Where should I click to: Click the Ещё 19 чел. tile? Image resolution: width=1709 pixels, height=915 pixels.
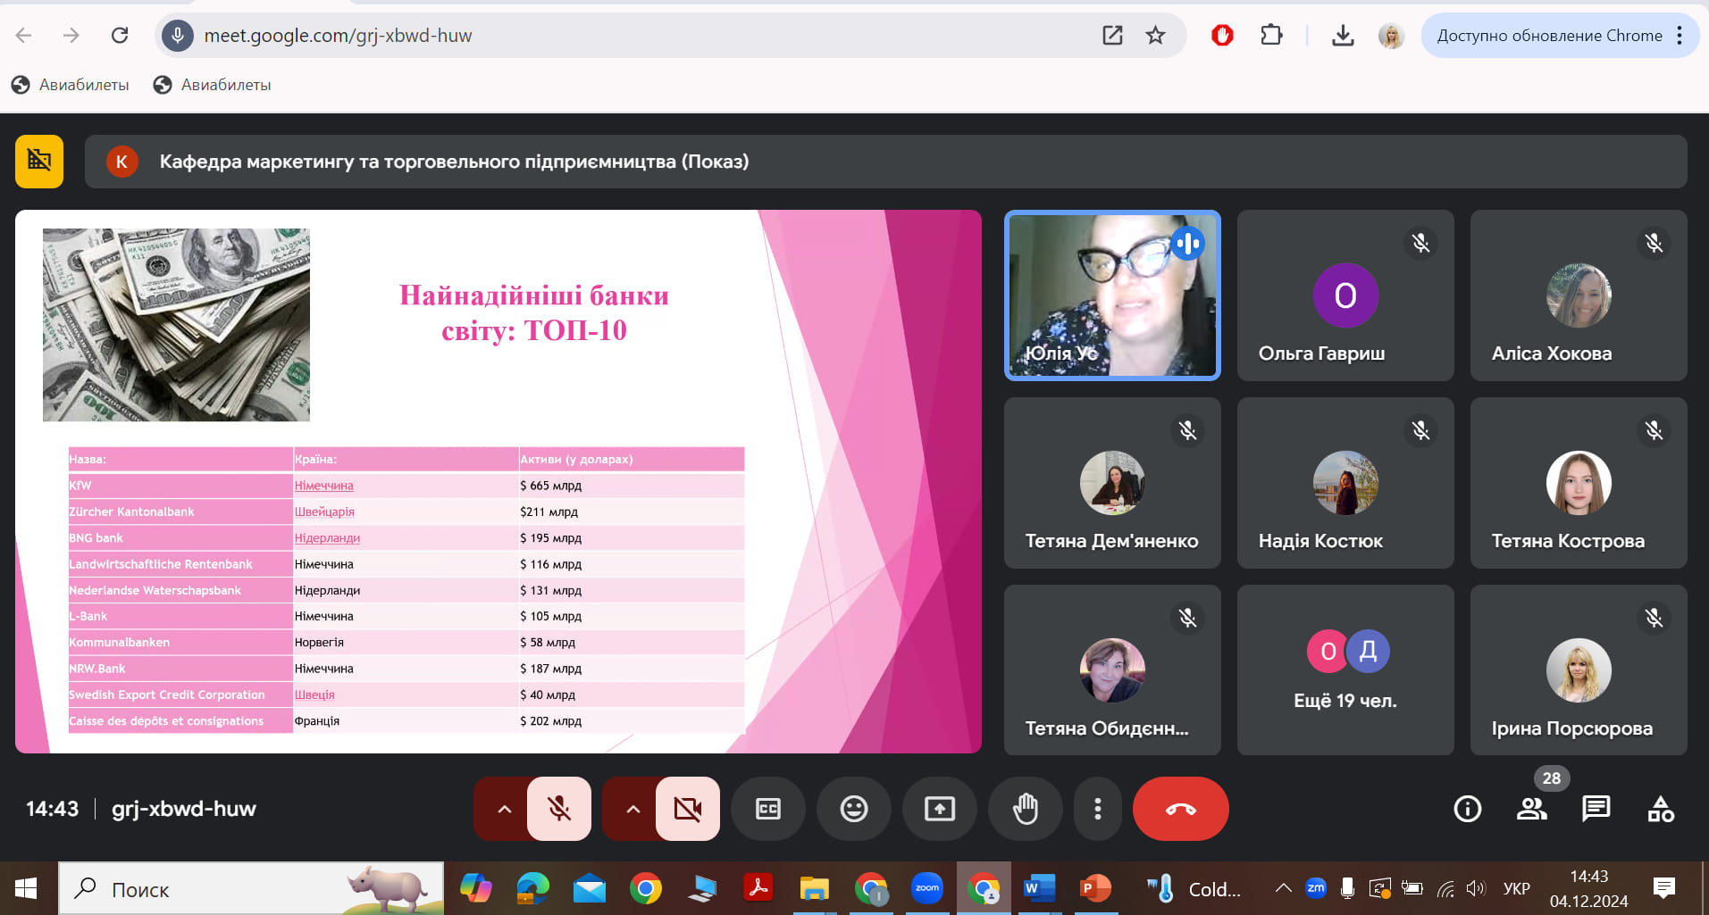click(x=1345, y=670)
